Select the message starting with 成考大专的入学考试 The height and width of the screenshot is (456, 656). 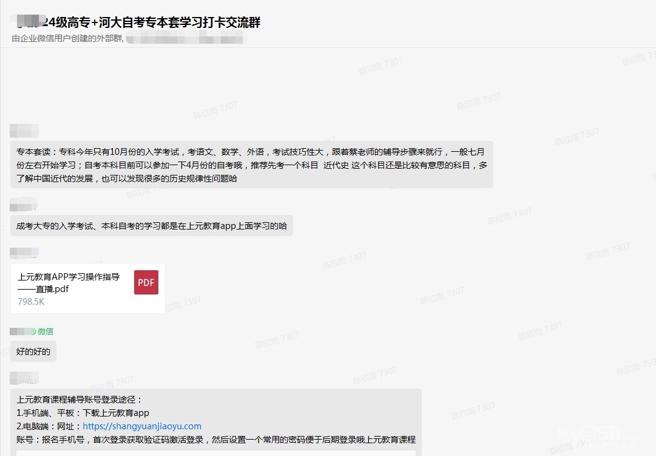click(151, 226)
